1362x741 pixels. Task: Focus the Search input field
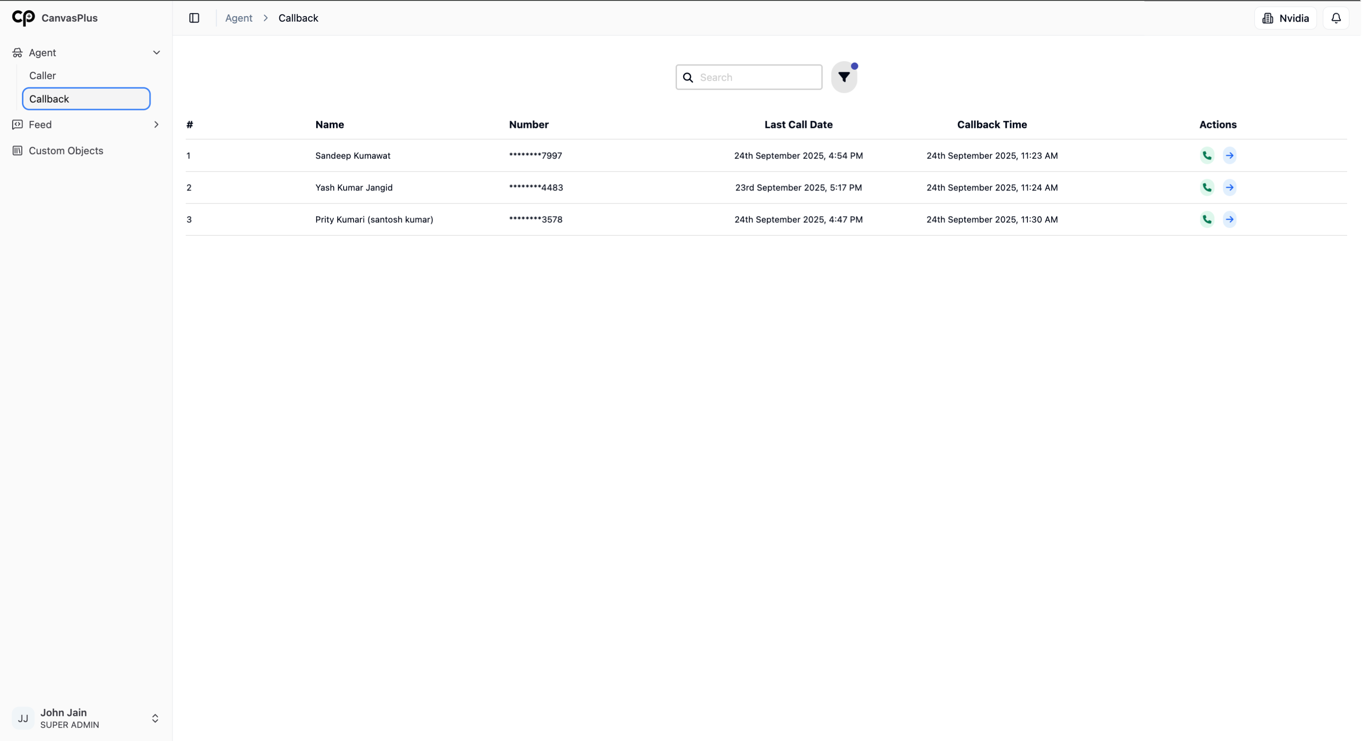(749, 77)
